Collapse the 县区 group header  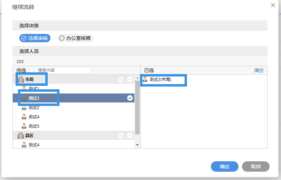[29, 136]
